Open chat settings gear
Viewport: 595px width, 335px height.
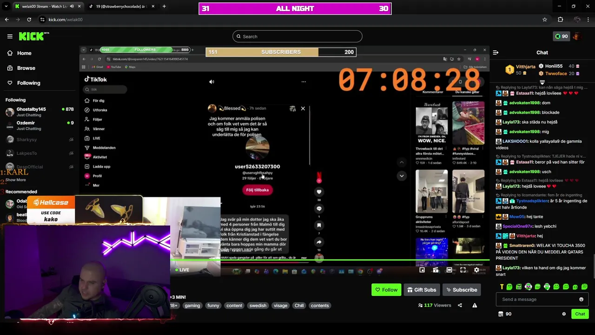pyautogui.click(x=564, y=314)
